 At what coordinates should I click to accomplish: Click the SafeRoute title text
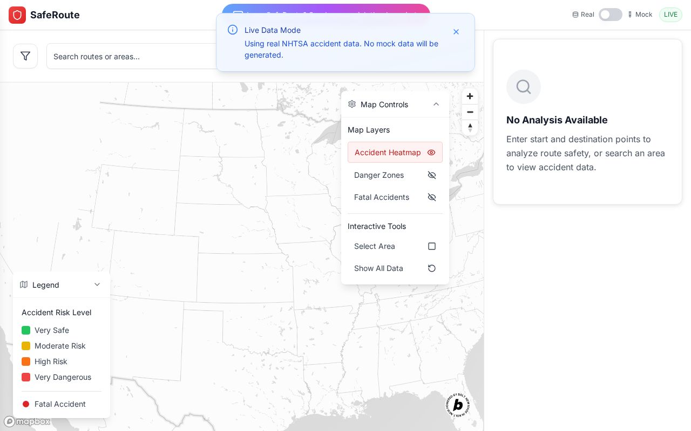pyautogui.click(x=55, y=15)
